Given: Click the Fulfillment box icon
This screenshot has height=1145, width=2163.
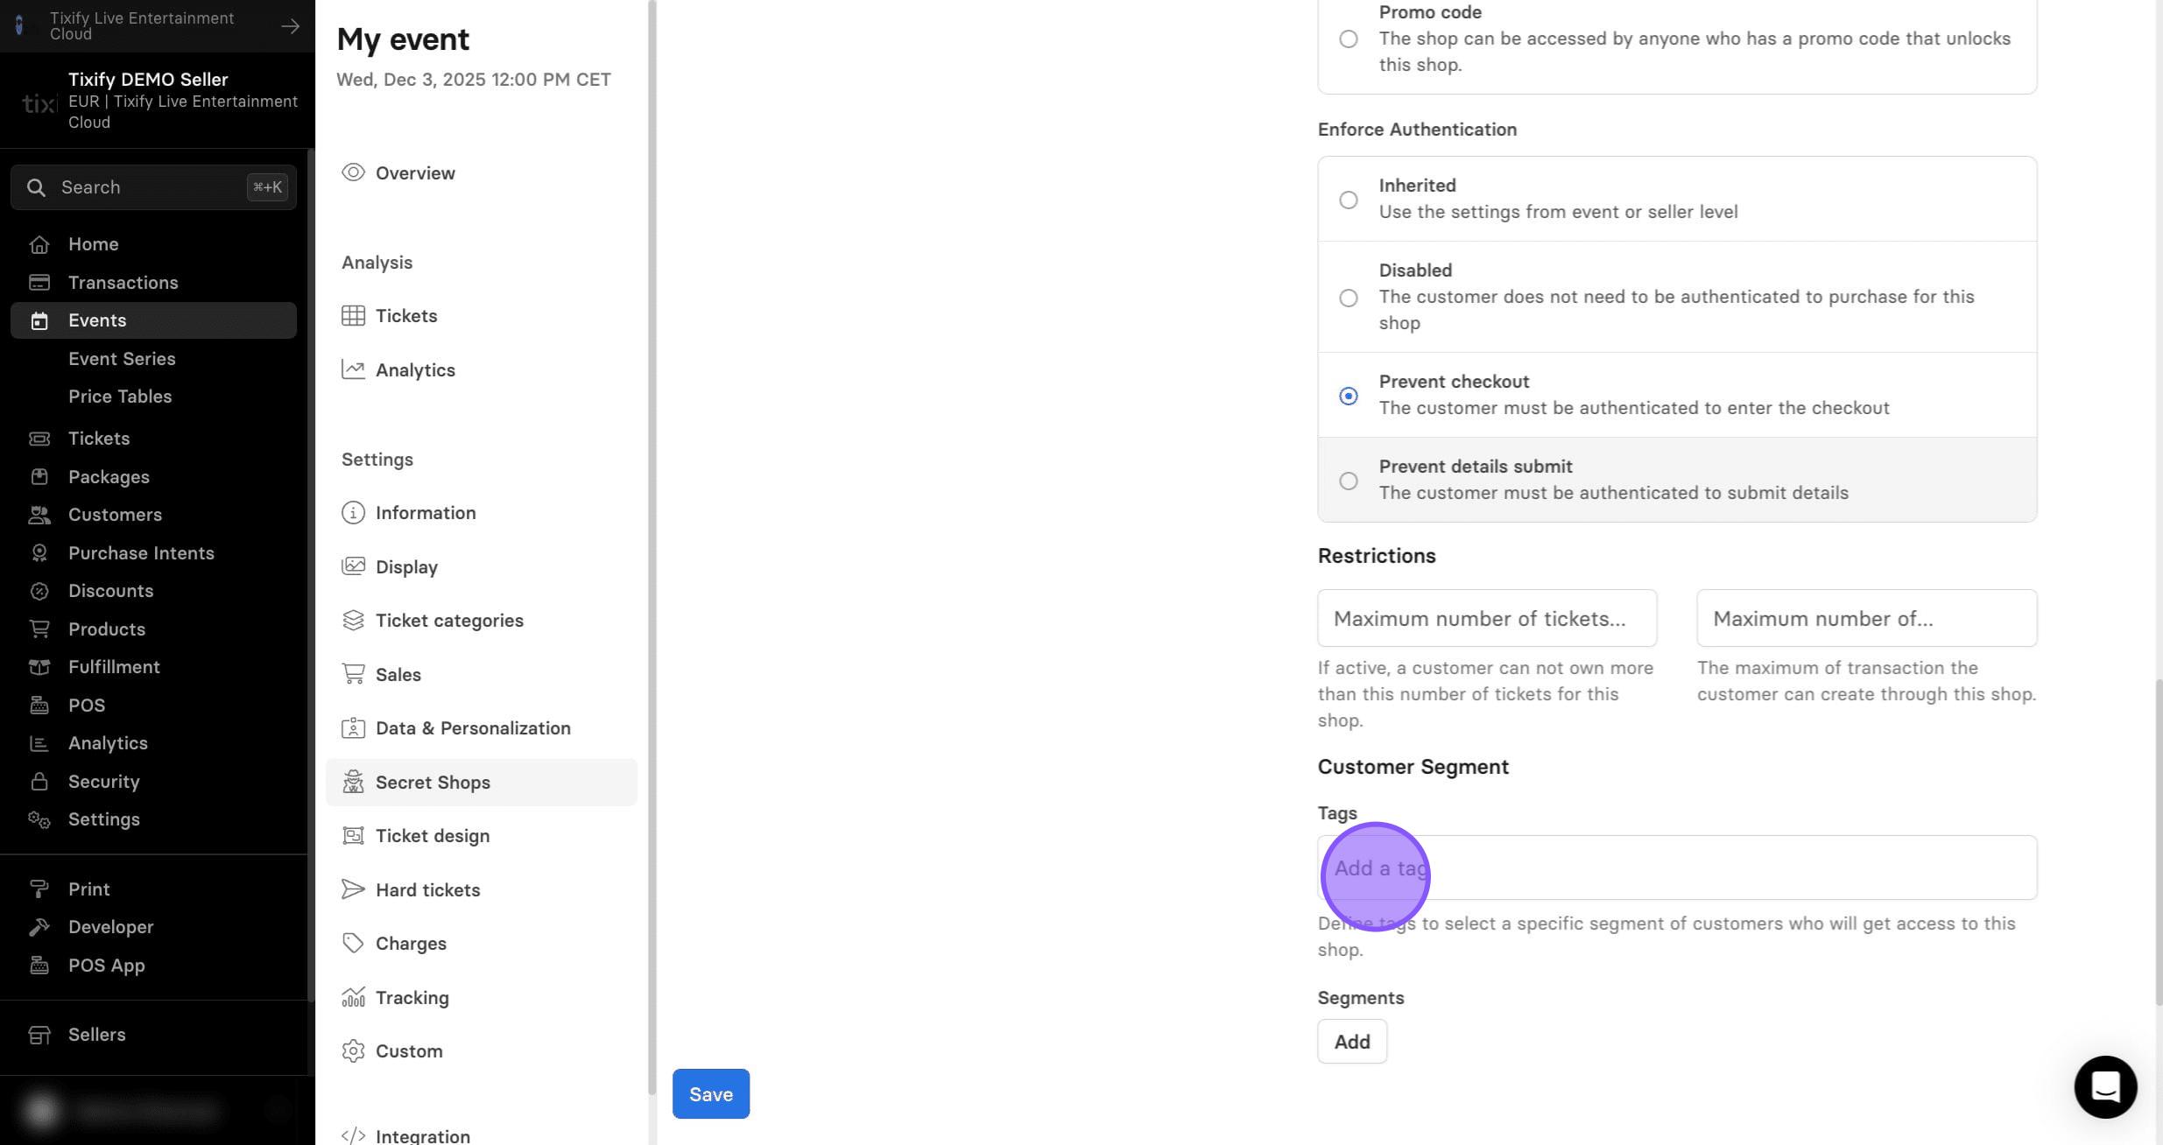Looking at the screenshot, I should tap(39, 667).
